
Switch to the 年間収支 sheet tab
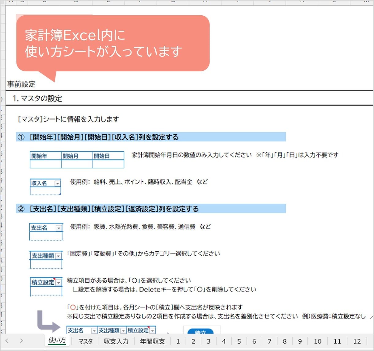click(152, 341)
